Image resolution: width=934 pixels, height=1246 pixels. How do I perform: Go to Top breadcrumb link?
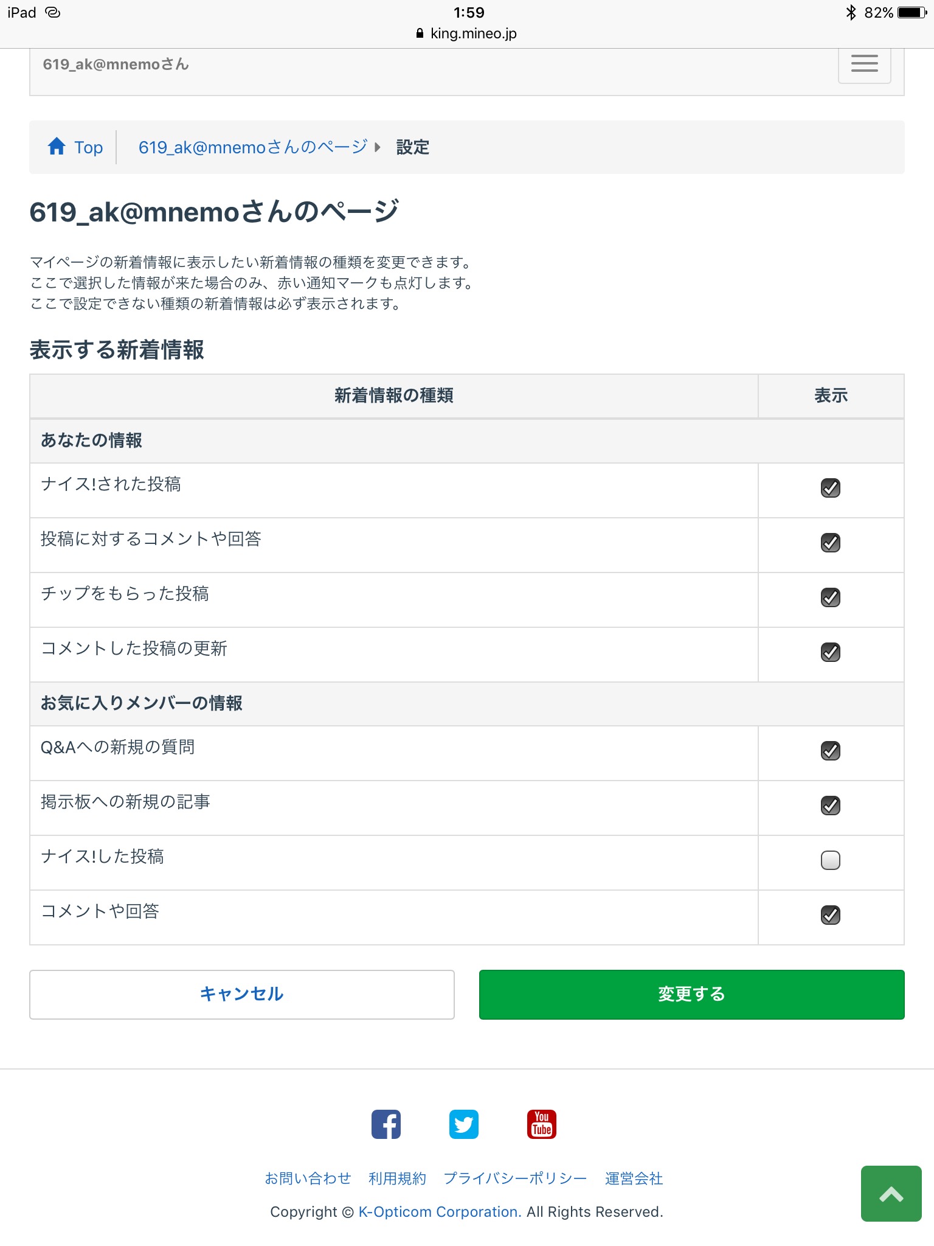88,147
